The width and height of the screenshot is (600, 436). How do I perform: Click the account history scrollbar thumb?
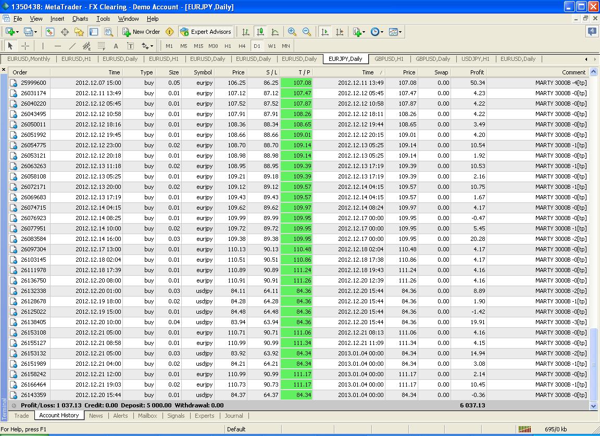tap(594, 365)
